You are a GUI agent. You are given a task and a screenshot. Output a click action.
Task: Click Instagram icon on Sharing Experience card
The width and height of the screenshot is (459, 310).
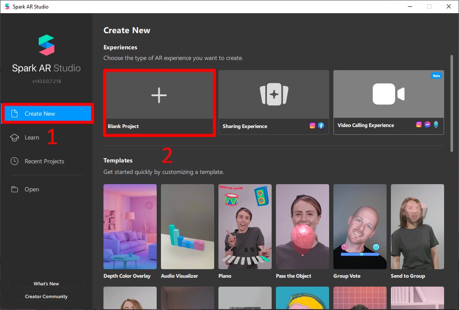(313, 125)
